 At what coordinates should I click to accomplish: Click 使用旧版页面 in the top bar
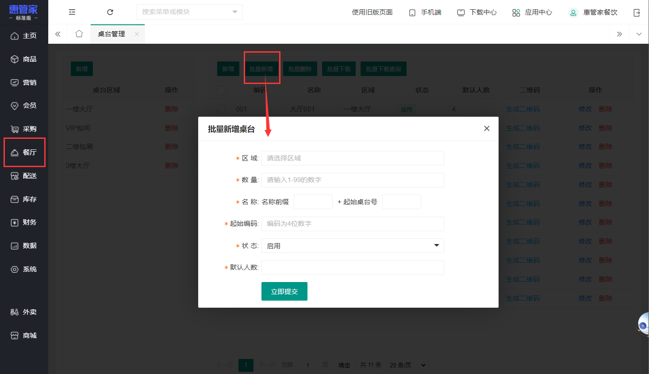tap(372, 12)
